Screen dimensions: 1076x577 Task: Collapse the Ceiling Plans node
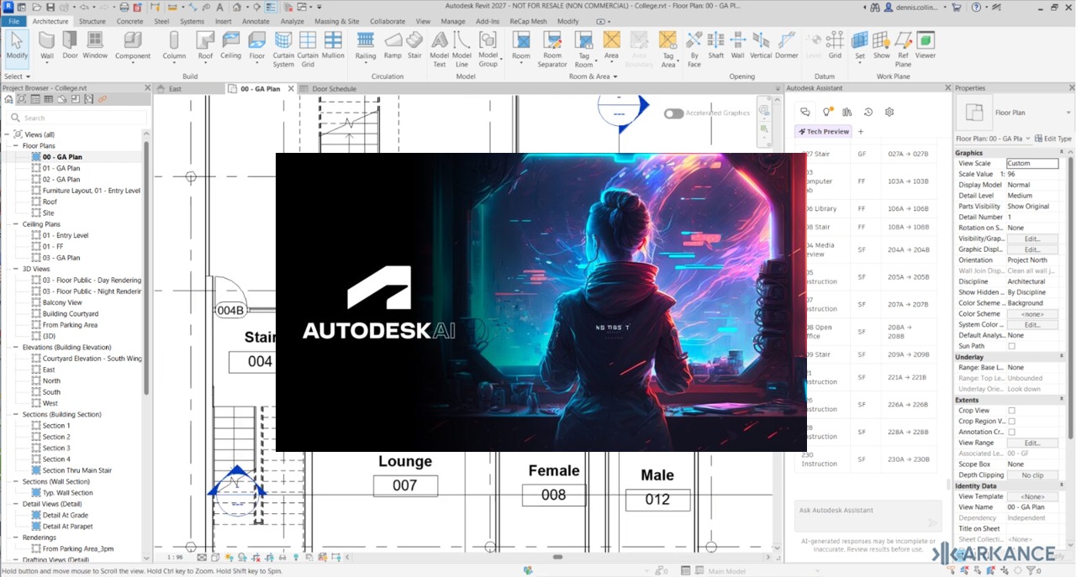click(15, 224)
